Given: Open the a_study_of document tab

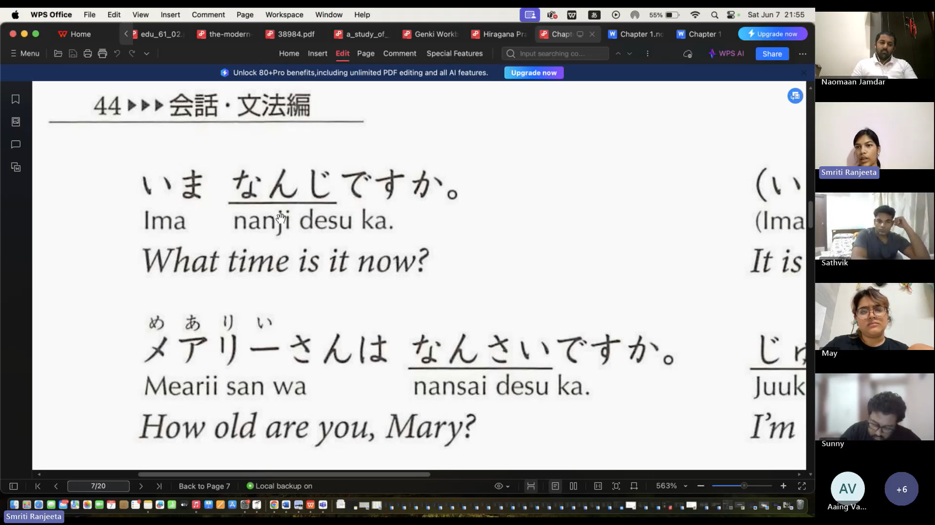Looking at the screenshot, I should tap(362, 34).
